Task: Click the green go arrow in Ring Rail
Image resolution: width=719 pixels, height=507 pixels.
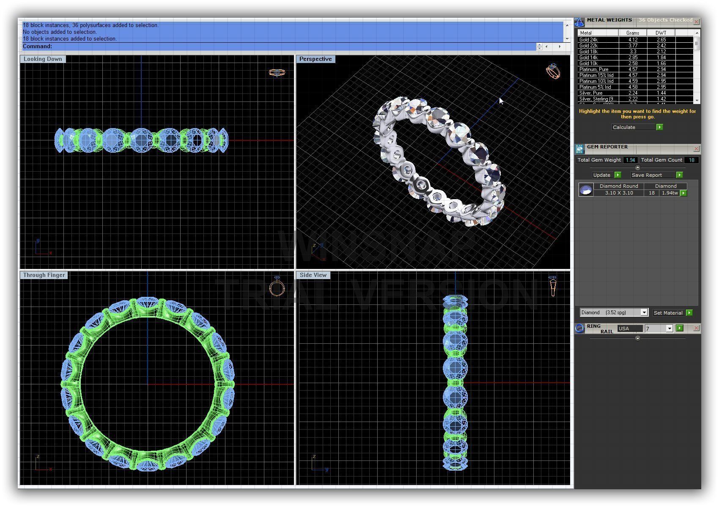Action: (679, 328)
